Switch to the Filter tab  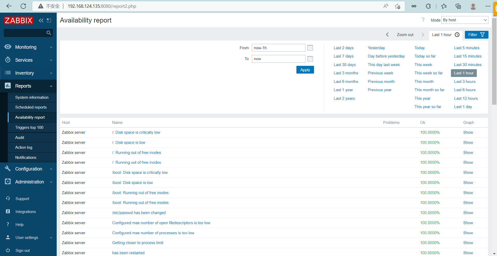[476, 35]
